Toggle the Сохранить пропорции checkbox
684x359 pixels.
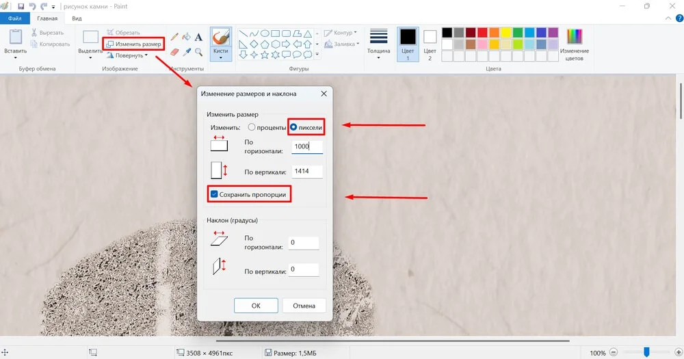click(x=214, y=195)
